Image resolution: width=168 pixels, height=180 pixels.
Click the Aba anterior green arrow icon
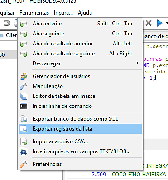(x=24, y=24)
